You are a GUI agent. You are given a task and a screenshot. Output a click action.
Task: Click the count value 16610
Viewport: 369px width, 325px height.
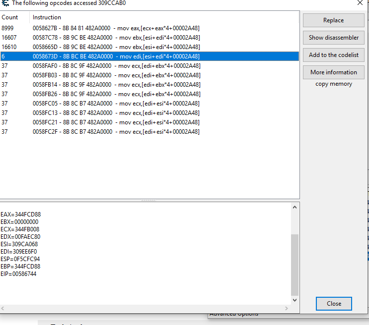(x=9, y=47)
